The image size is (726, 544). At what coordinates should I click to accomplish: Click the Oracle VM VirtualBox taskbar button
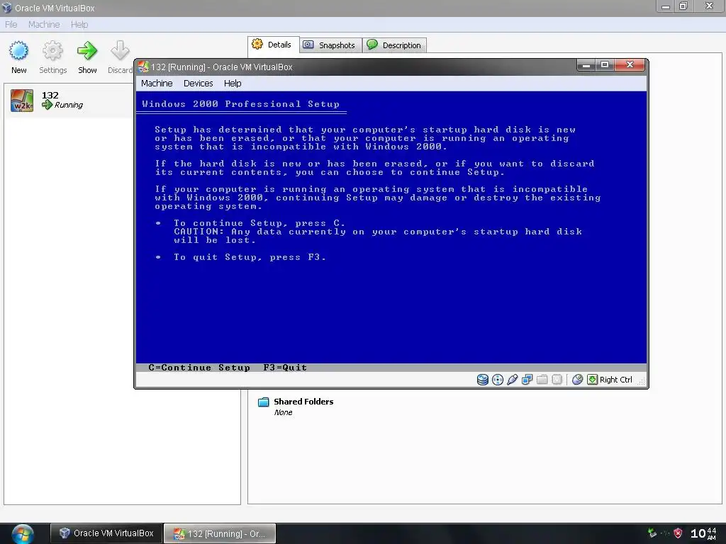point(106,533)
